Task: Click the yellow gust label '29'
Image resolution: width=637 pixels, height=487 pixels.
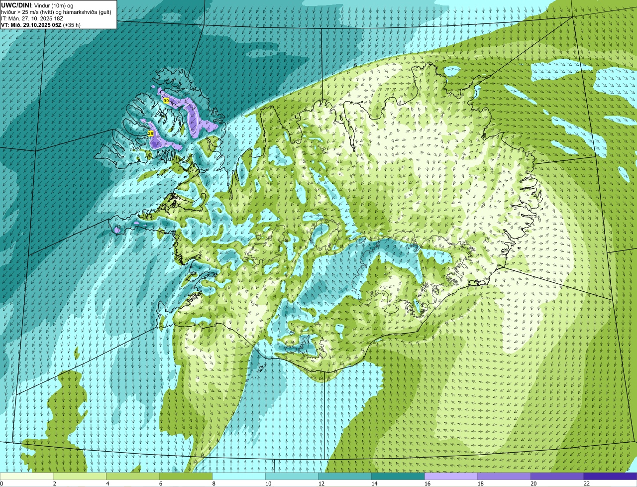Action: pos(151,133)
